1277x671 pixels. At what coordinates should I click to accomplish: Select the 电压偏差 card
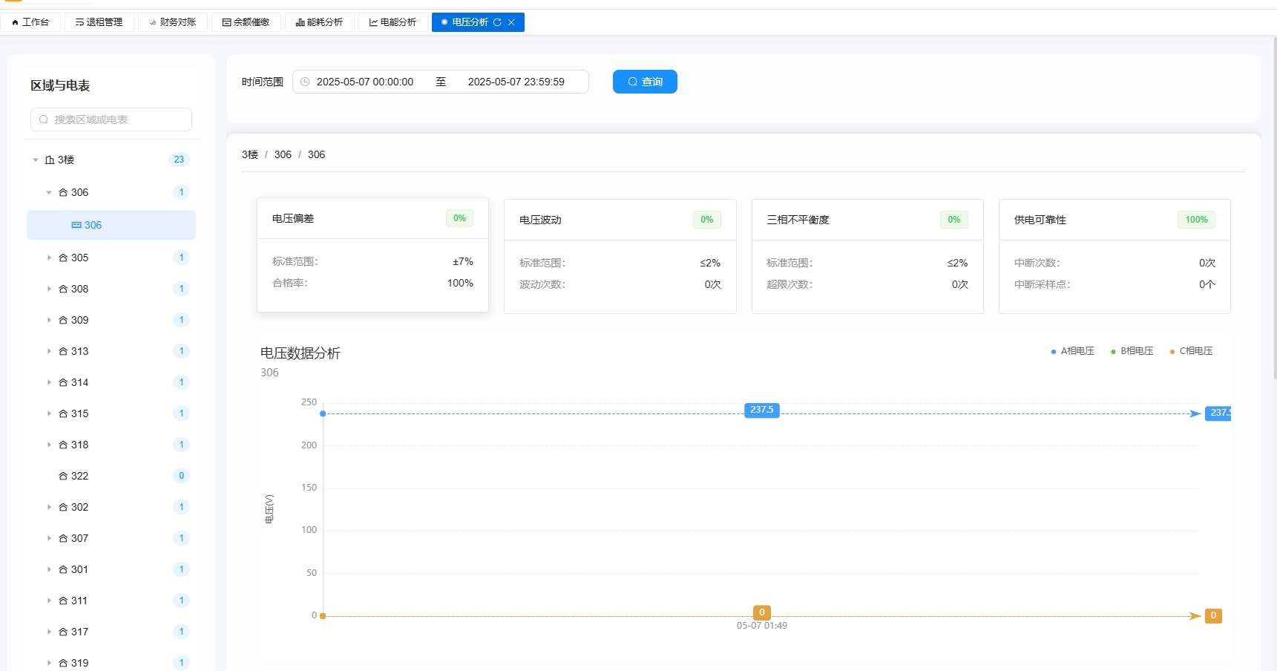pyautogui.click(x=372, y=255)
